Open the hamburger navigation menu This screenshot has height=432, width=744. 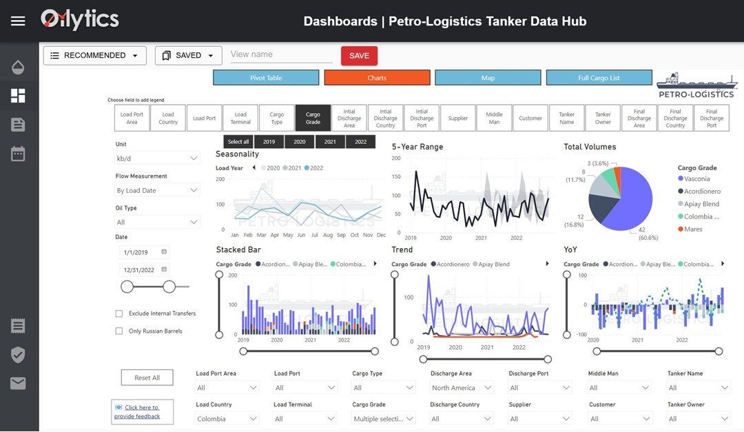pos(18,20)
